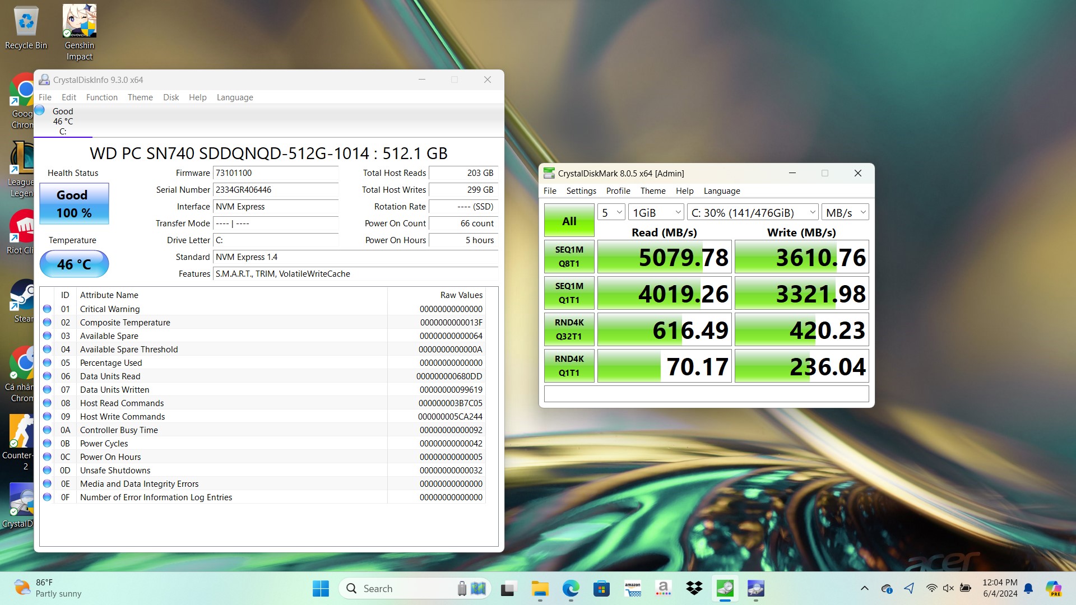
Task: Click the location arrow tray icon
Action: (909, 588)
